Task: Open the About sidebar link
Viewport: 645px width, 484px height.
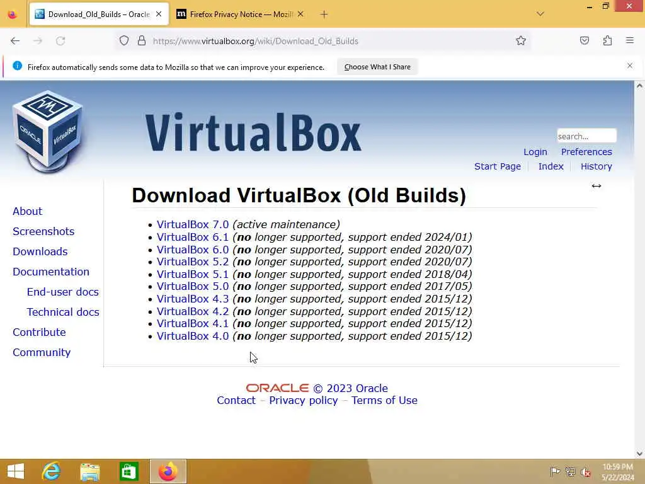Action: pos(27,211)
